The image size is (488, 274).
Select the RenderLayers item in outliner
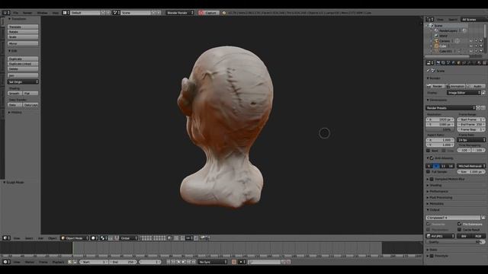(448, 30)
